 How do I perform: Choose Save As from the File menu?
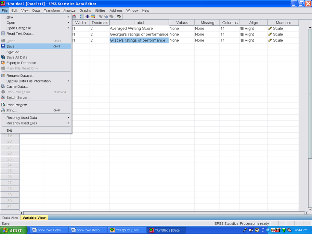[x=14, y=52]
